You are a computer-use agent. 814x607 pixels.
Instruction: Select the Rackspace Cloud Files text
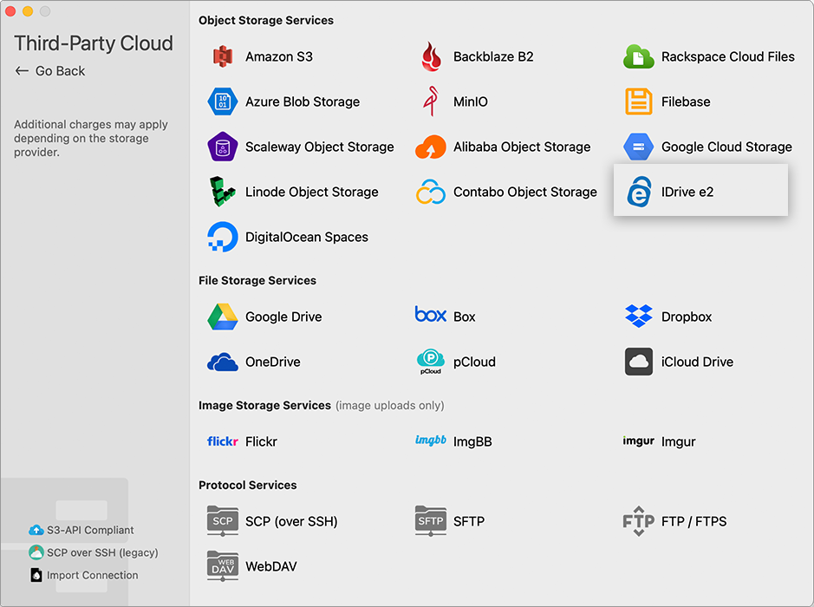(x=728, y=56)
